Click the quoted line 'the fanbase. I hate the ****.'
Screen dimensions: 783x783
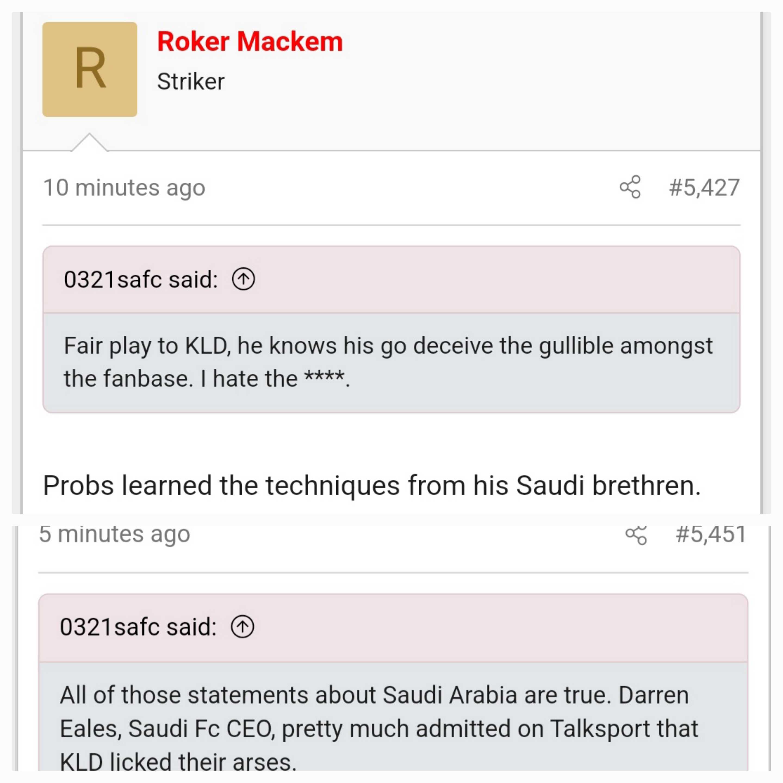[207, 378]
